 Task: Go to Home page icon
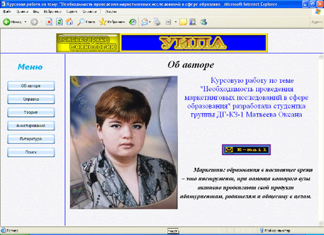coord(70,22)
